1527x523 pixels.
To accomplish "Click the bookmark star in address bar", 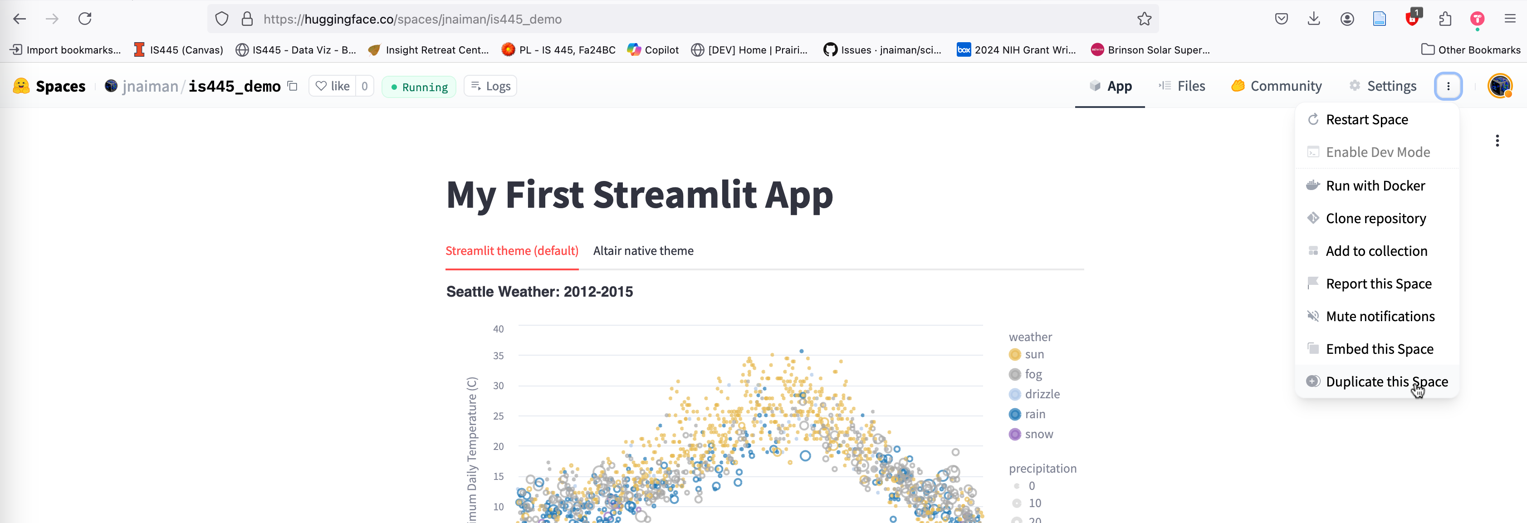I will point(1144,19).
